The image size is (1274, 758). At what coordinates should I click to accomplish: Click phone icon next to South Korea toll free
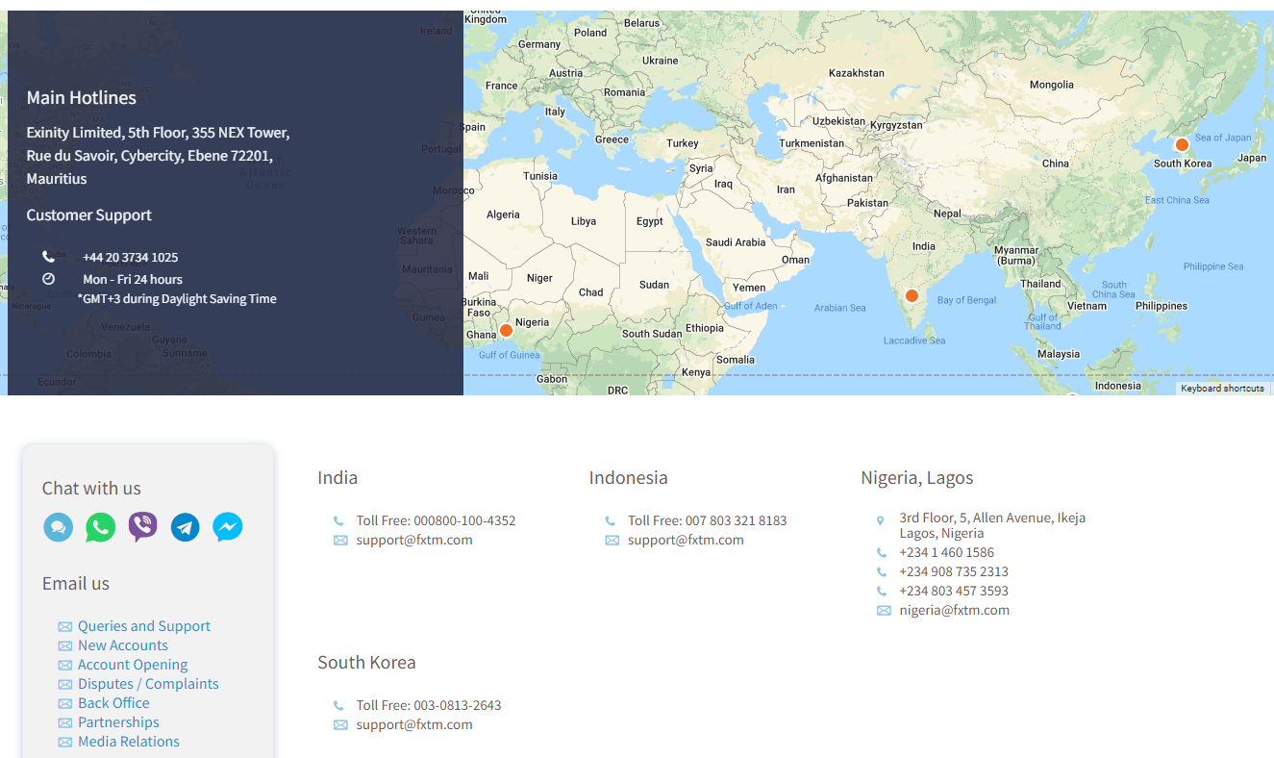click(338, 706)
